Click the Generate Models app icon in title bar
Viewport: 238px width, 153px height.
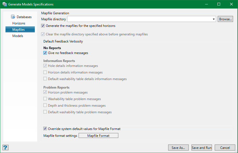pos(4,4)
